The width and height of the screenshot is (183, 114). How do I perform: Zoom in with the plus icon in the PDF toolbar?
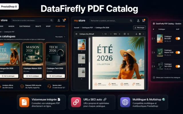coord(120,34)
